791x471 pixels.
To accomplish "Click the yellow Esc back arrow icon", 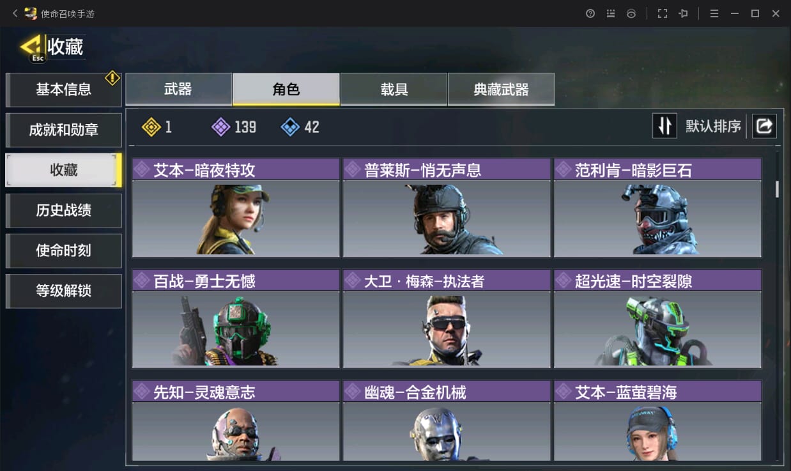I will pyautogui.click(x=32, y=47).
